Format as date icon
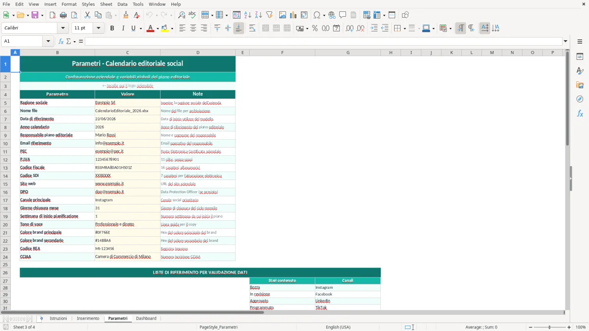 click(x=336, y=28)
